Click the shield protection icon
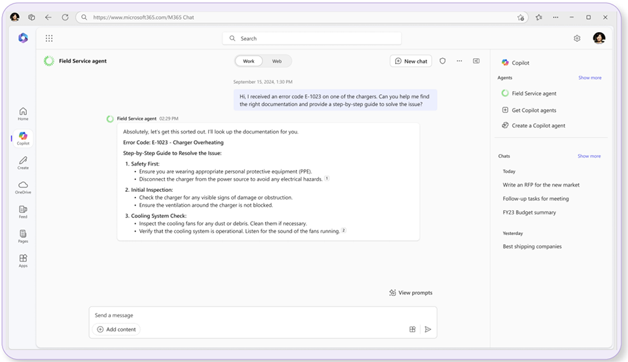 (442, 61)
